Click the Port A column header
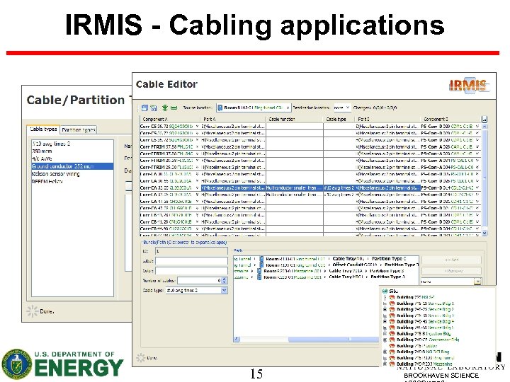 click(x=233, y=120)
